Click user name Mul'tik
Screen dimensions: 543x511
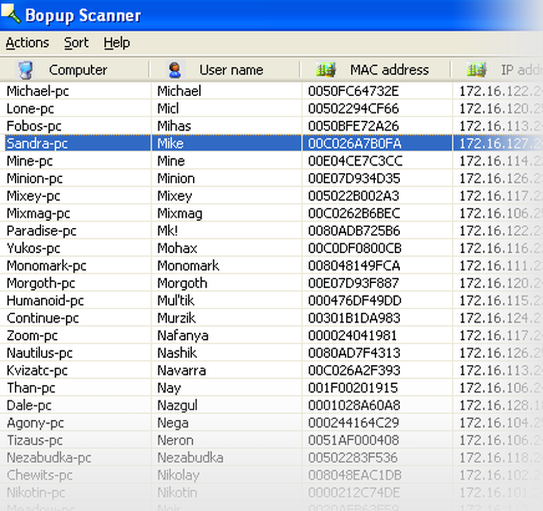(176, 301)
